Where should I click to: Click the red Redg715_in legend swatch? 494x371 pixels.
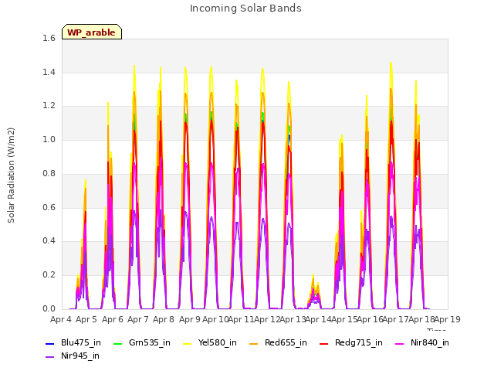(x=324, y=343)
